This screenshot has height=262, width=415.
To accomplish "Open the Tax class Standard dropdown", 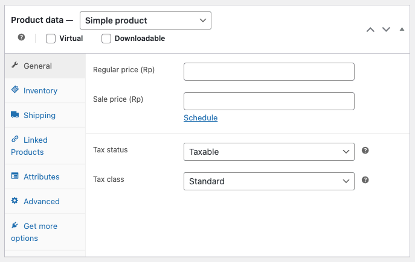I will [269, 181].
